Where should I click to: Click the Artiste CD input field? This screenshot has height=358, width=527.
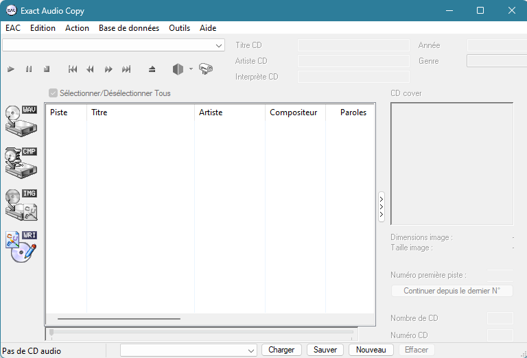click(353, 61)
